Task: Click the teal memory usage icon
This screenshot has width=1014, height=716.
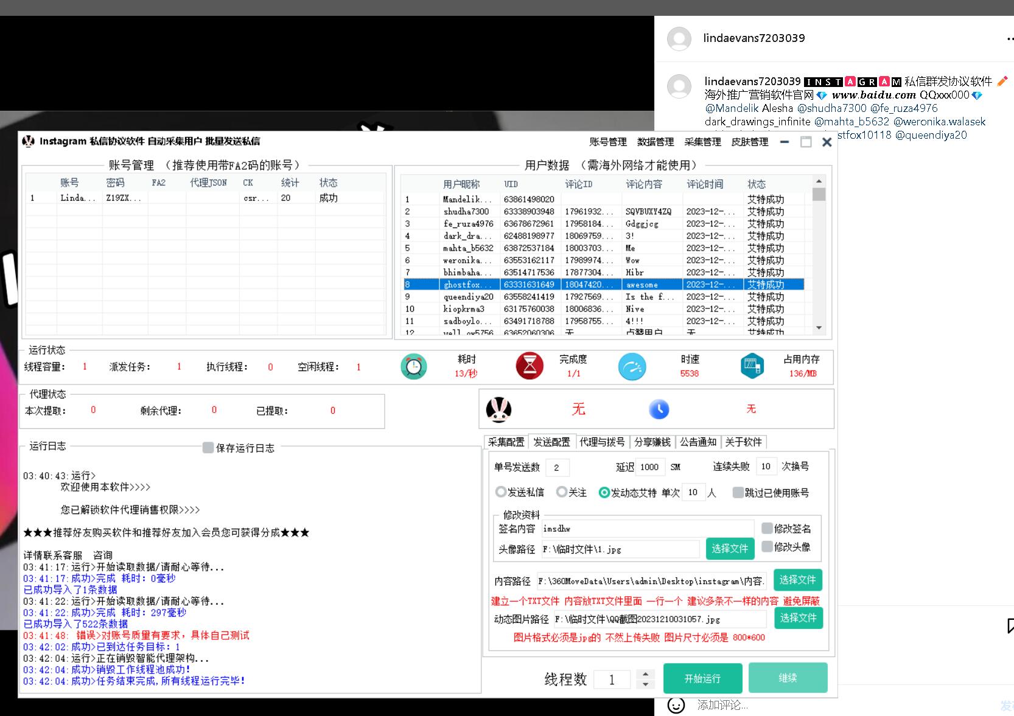Action: [x=752, y=366]
